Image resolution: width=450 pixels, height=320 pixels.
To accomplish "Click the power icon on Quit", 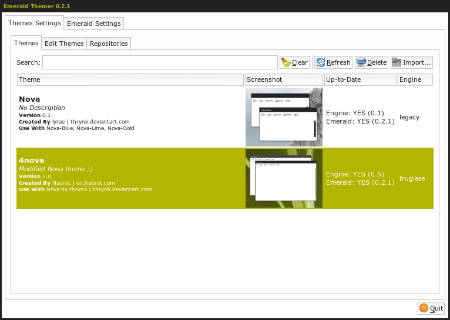I will tap(424, 308).
